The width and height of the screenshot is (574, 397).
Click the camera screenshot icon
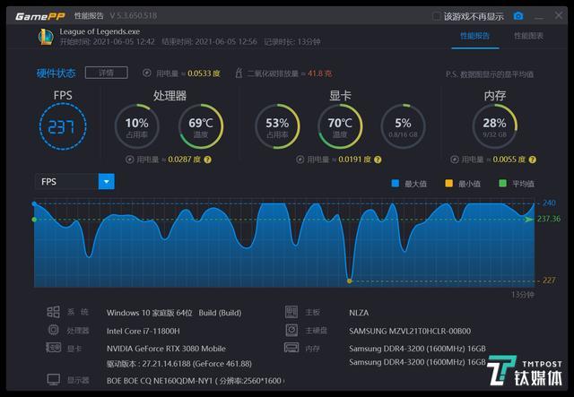(517, 16)
